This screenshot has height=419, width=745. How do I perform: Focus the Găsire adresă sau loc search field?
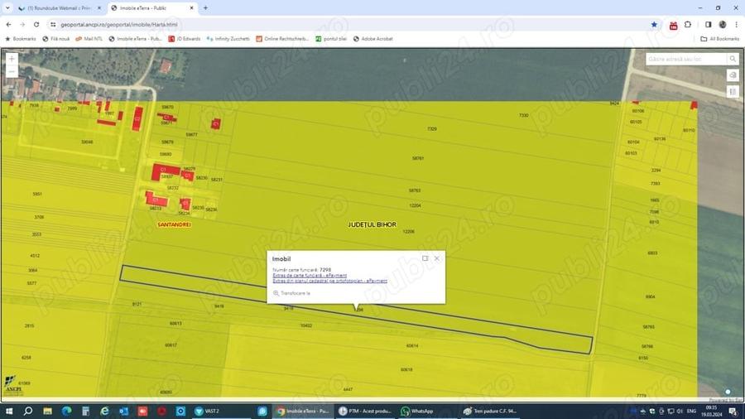click(686, 59)
